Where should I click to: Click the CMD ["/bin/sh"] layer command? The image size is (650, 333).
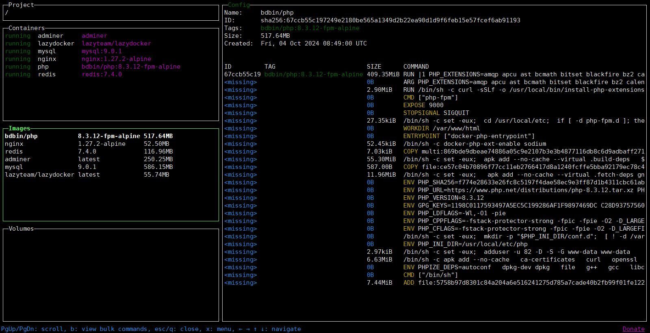coord(431,275)
